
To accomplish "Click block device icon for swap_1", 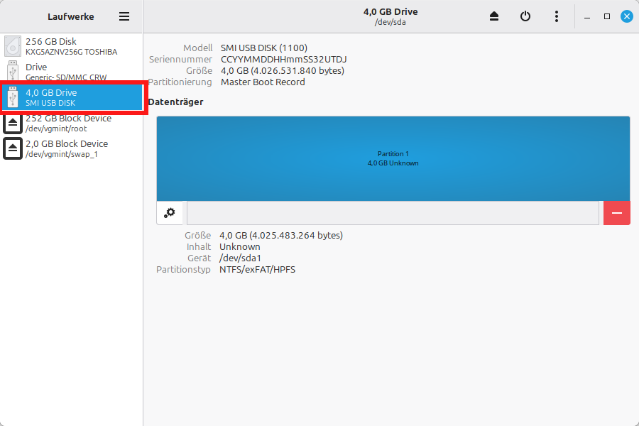I will (x=13, y=148).
